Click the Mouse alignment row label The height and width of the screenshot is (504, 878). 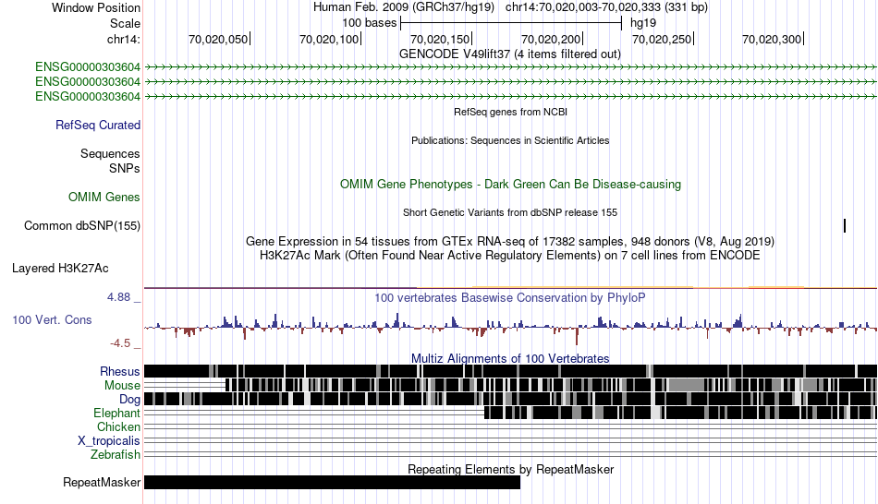point(122,386)
